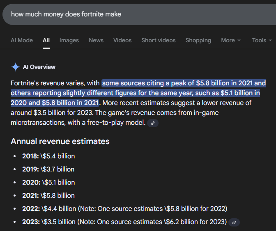
Task: Click the AI Overview sparkle icon
Action: (16, 67)
